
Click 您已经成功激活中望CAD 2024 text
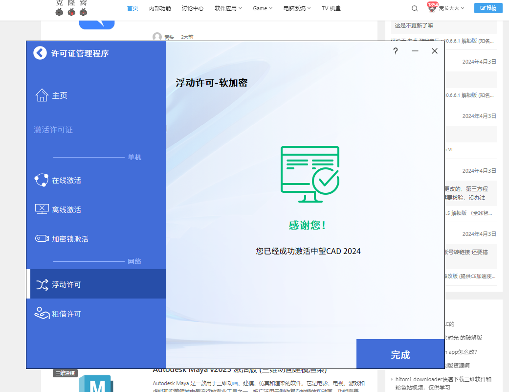point(308,251)
